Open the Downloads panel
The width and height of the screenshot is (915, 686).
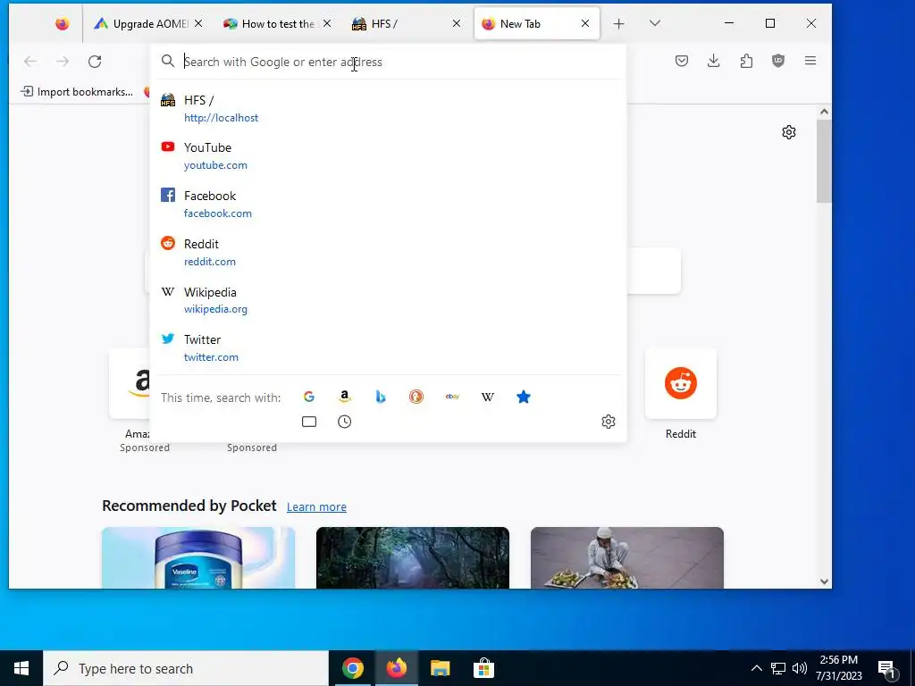point(714,61)
